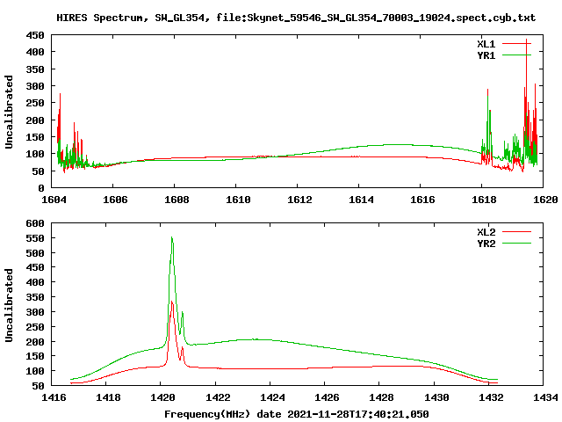Click the 1418 x-axis tick label
This screenshot has width=562, height=422.
[108, 397]
